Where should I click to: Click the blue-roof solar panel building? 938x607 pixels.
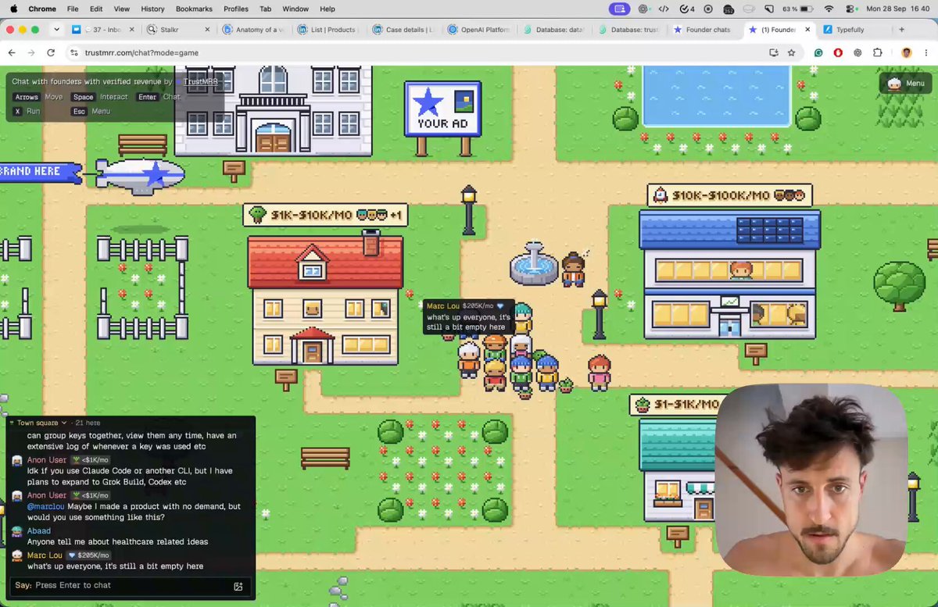[x=730, y=273]
